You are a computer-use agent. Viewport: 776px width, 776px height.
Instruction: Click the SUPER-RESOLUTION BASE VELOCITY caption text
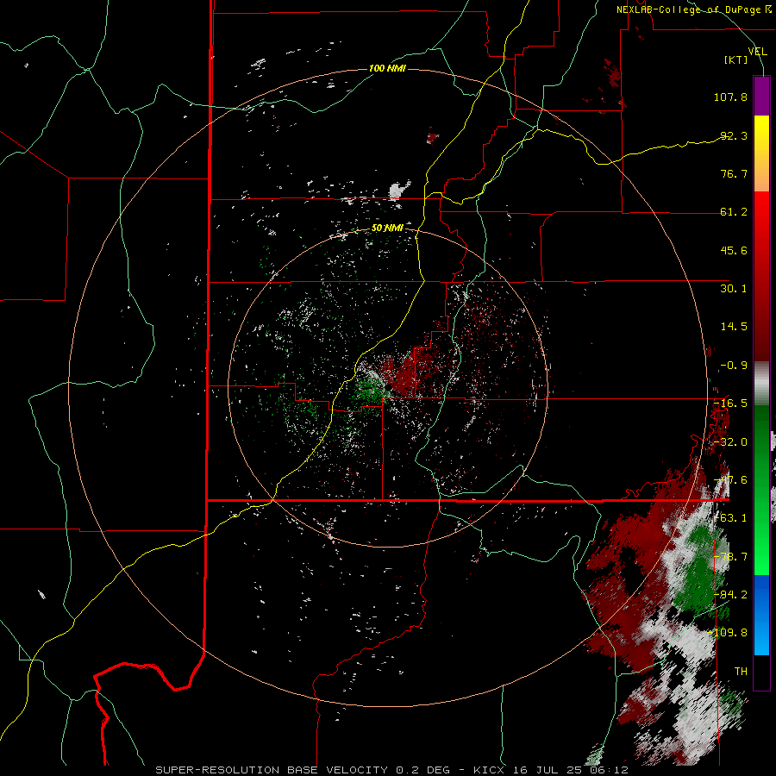272,770
